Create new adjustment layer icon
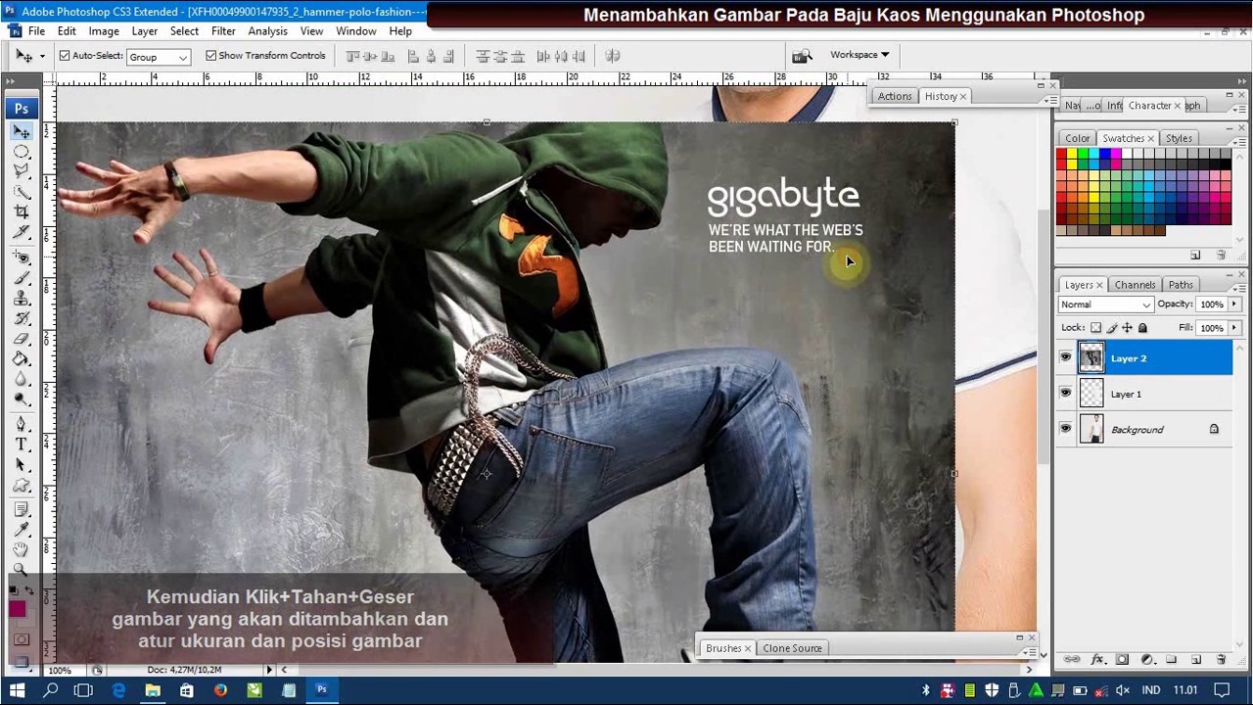The width and height of the screenshot is (1253, 705). tap(1147, 660)
